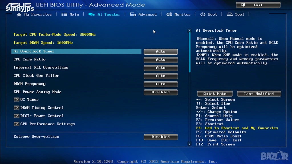
Task: Click the Monitor tab icon
Action: click(x=169, y=15)
